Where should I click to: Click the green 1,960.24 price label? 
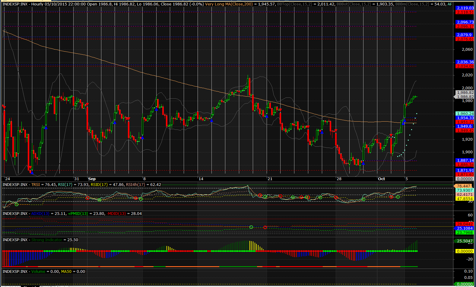(465, 114)
